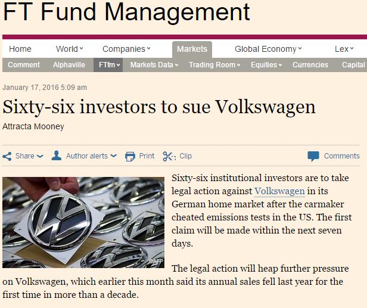367x308 pixels.
Task: Follow the Volkswagen hyperlink in article
Action: (279, 191)
